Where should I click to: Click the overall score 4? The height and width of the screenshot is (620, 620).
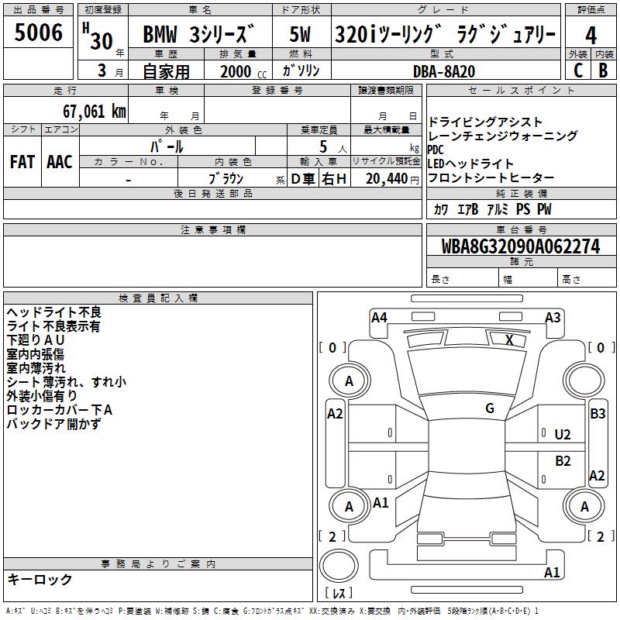tap(591, 35)
